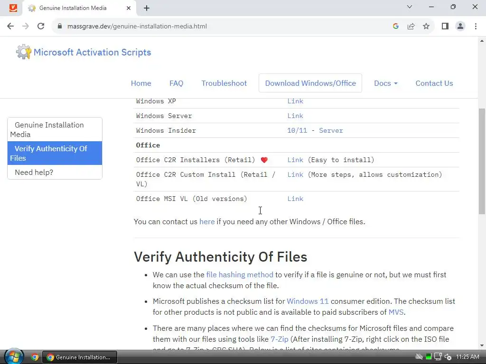
Task: Click pinned Chrome icon on taskbar
Action: (35, 357)
